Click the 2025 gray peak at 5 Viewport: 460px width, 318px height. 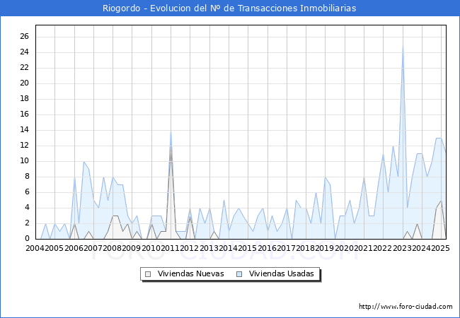click(441, 201)
